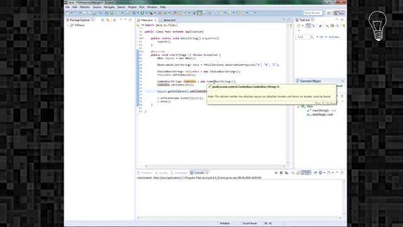The image size is (403, 227).
Task: Click the green Run button in toolbar
Action: (x=142, y=13)
